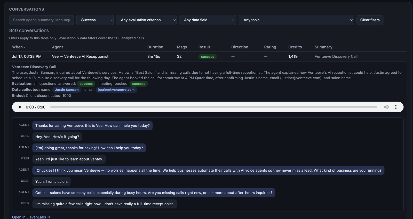Click the Credits column header
Image resolution: width=413 pixels, height=219 pixels.
(295, 47)
